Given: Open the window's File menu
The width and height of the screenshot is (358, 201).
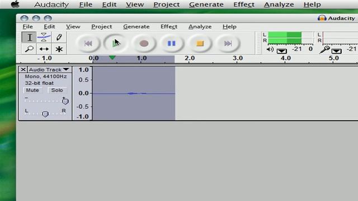Looking at the screenshot, I should coord(27,27).
